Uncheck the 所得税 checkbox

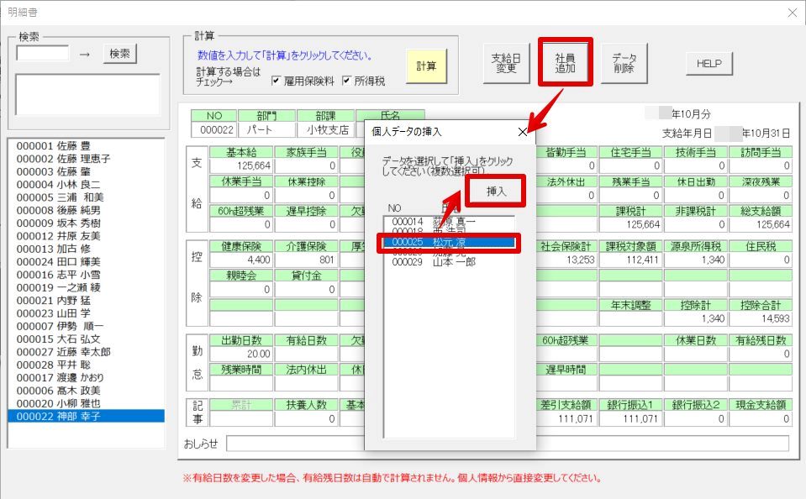click(346, 81)
